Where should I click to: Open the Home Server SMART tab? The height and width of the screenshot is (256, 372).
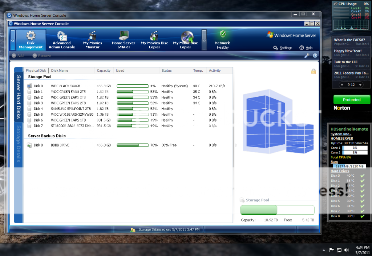[124, 40]
